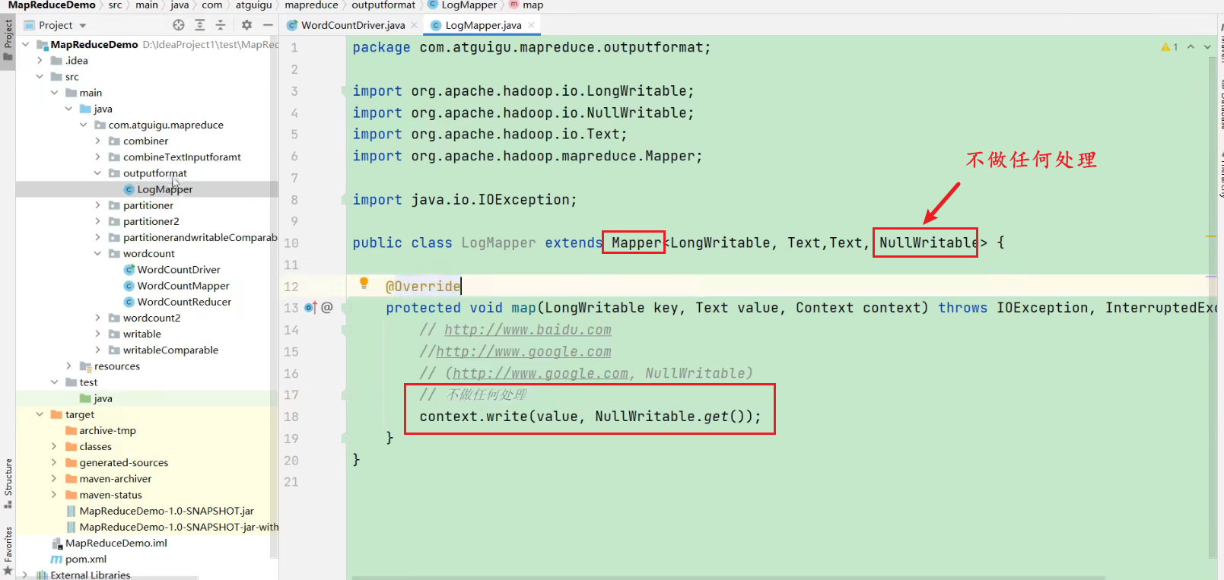Click the import fold toggle on line 3
This screenshot has width=1224, height=580.
[345, 91]
